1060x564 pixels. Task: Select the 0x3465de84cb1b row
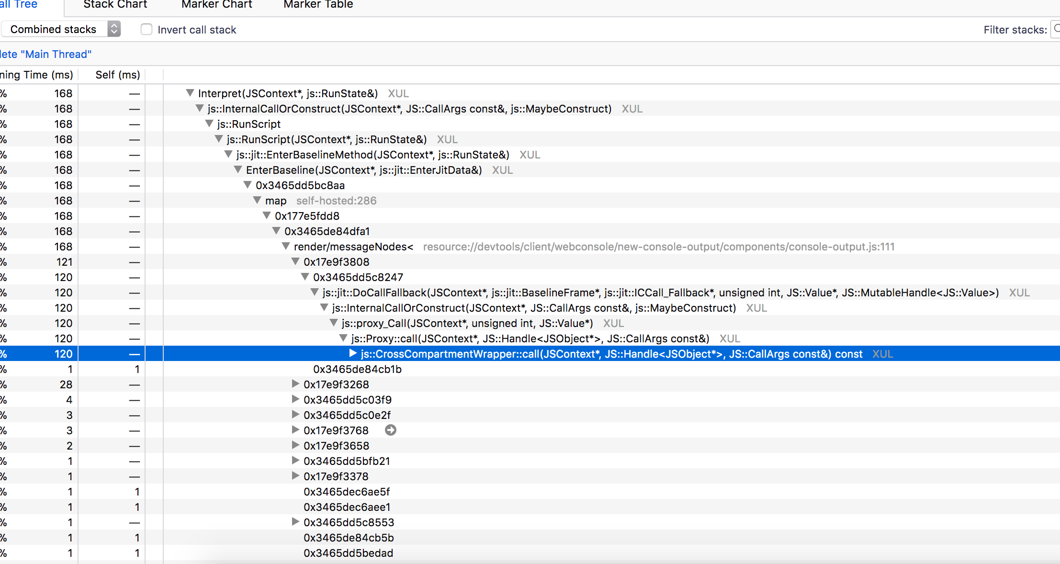[357, 369]
